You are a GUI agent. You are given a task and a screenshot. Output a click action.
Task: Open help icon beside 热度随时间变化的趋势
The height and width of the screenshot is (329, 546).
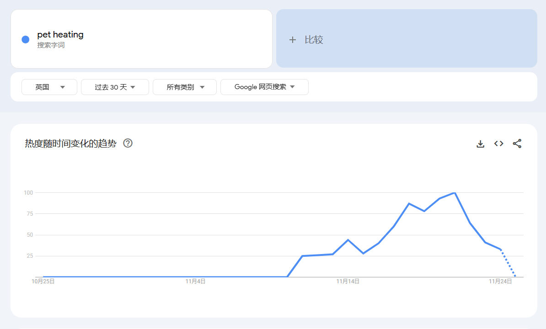point(128,143)
